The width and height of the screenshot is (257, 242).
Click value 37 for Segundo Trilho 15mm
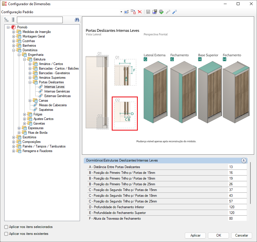[x=237, y=190]
